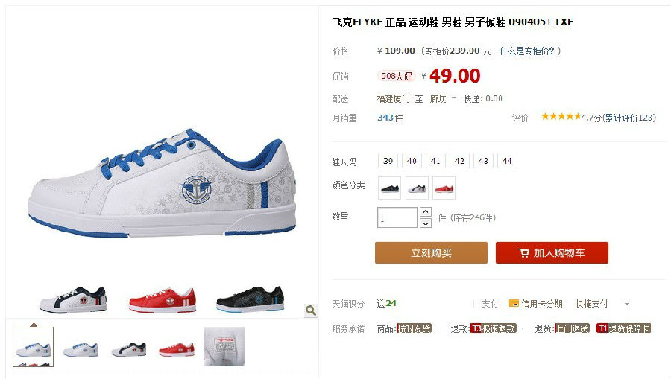
Task: Choose the red shoe color option
Action: click(444, 188)
